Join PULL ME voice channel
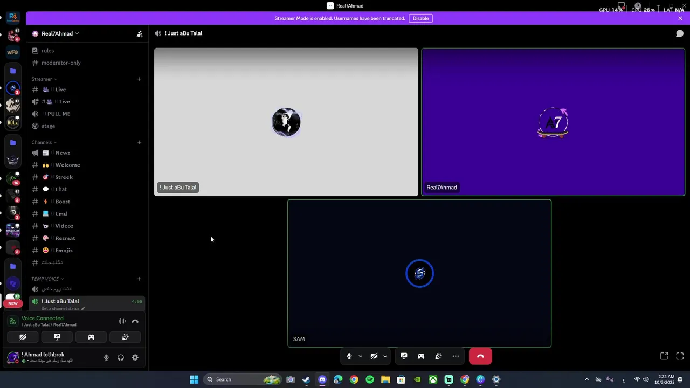Viewport: 690px width, 388px height. tap(87, 114)
